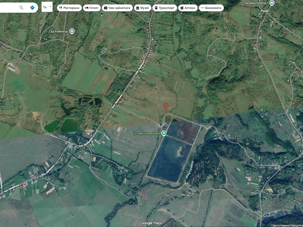This screenshot has height=227, width=303.
Task: Click the Свято-Іоанно-Предтеч place label
Action: (x=285, y=224)
